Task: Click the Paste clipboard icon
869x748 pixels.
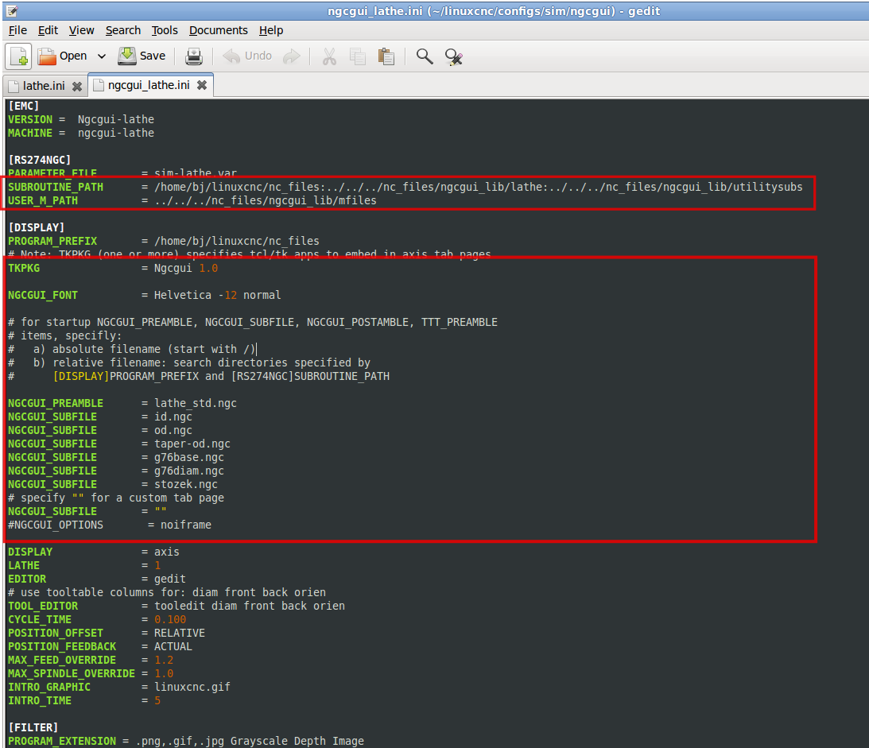Action: click(386, 56)
